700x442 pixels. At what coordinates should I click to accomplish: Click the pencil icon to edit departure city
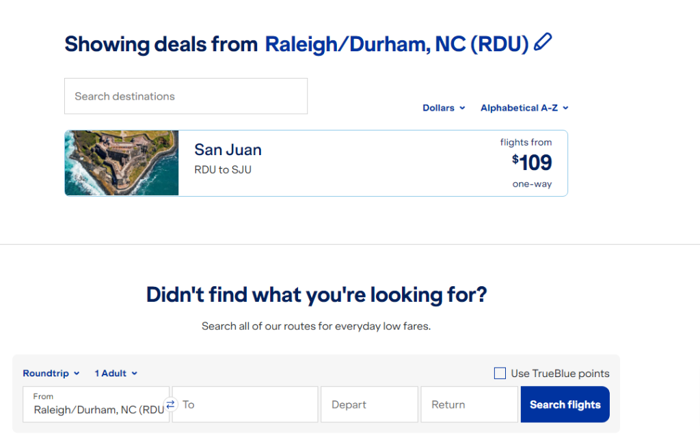(x=542, y=42)
